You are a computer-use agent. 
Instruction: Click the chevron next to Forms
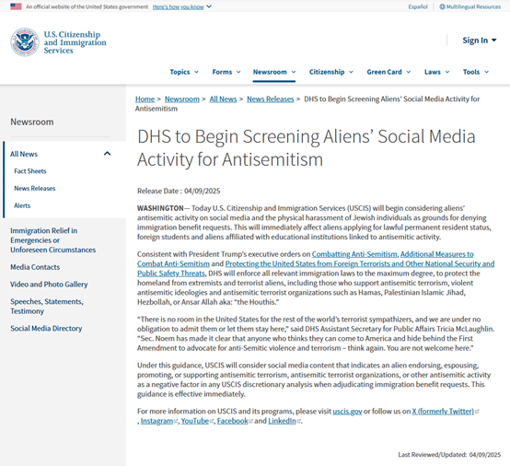(238, 72)
